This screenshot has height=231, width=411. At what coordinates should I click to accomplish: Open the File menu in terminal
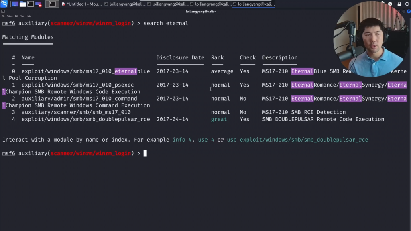(3, 16)
